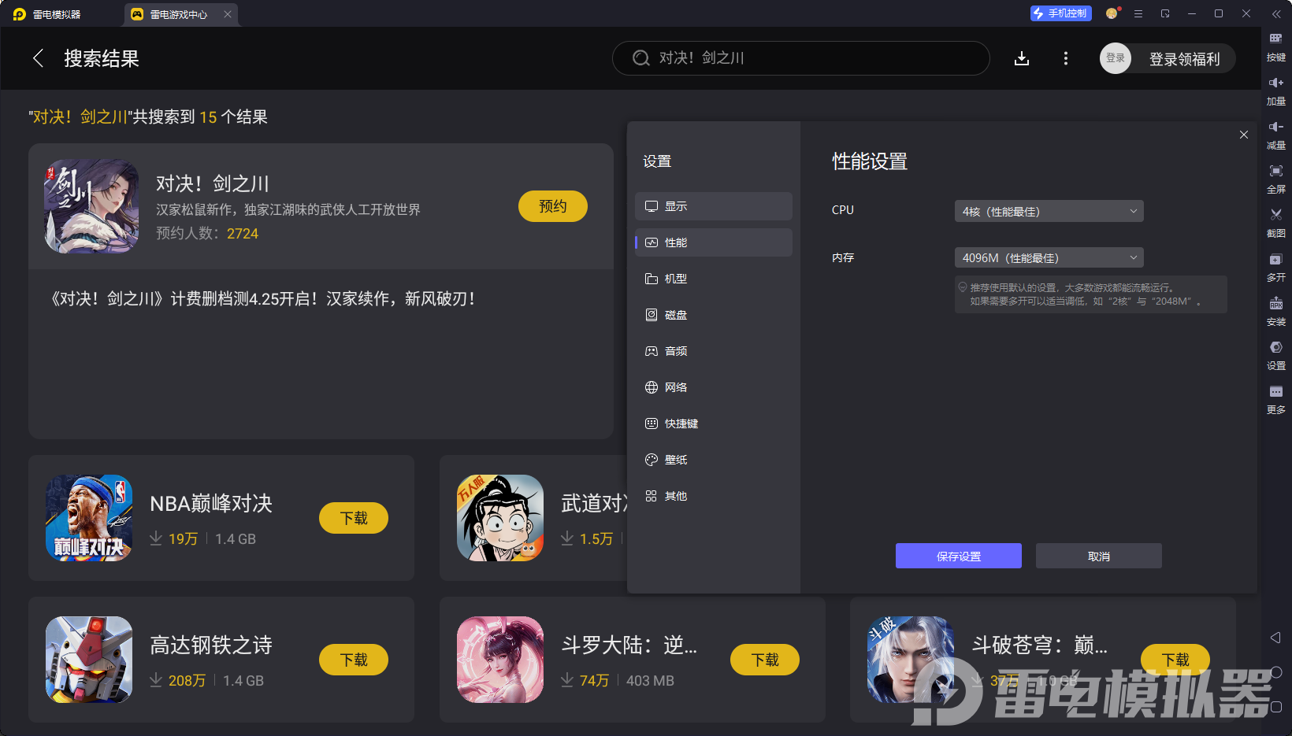The width and height of the screenshot is (1292, 736).
Task: Expand the CPU 4核 dropdown
Action: click(1049, 211)
